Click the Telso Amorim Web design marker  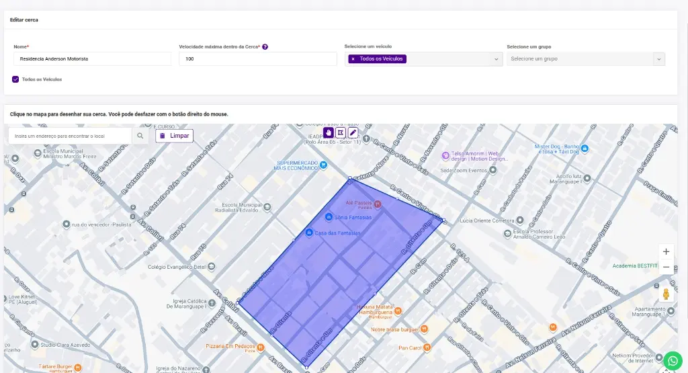pos(446,155)
